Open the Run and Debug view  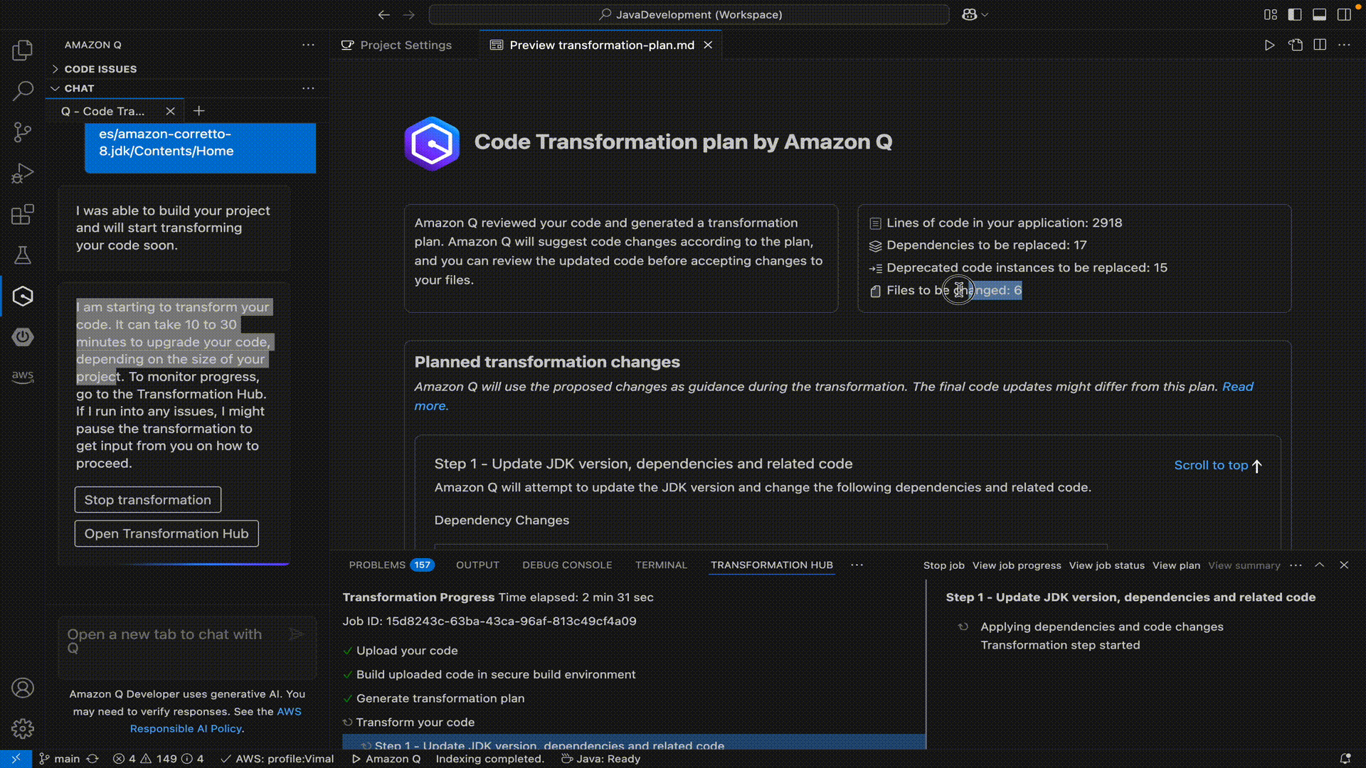click(22, 173)
